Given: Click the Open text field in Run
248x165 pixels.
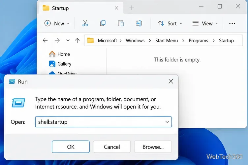Looking at the screenshot, I should (x=104, y=122).
